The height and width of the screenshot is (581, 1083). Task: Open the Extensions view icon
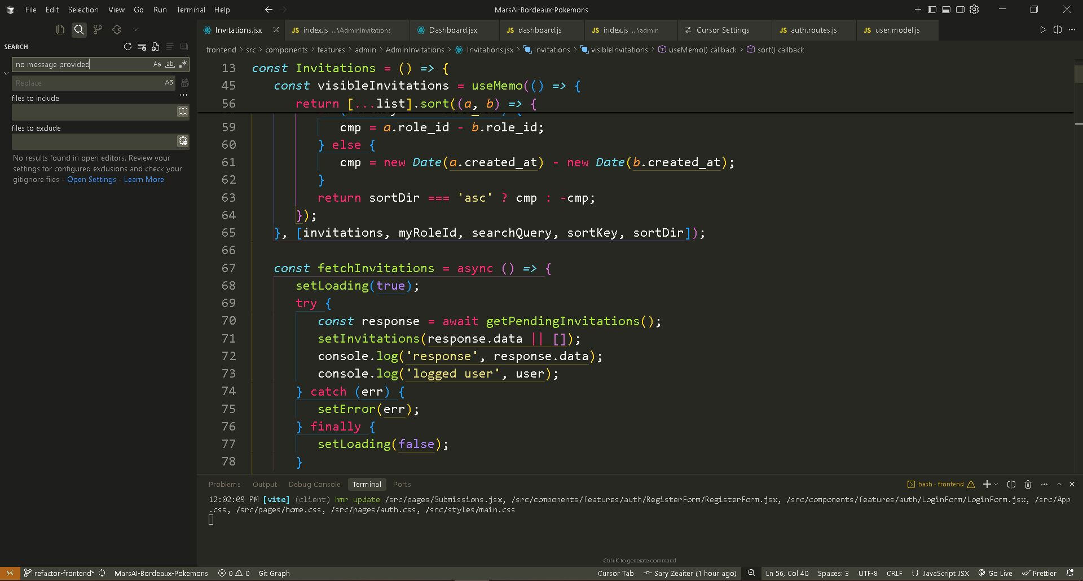click(117, 29)
